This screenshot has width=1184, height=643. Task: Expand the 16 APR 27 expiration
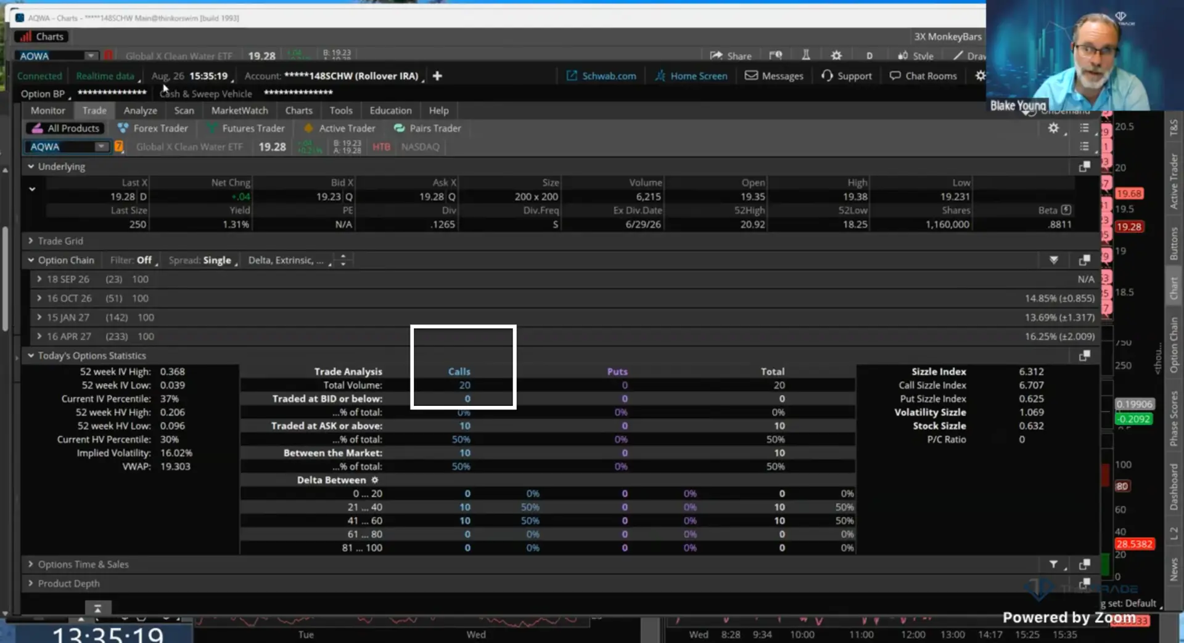pyautogui.click(x=39, y=336)
